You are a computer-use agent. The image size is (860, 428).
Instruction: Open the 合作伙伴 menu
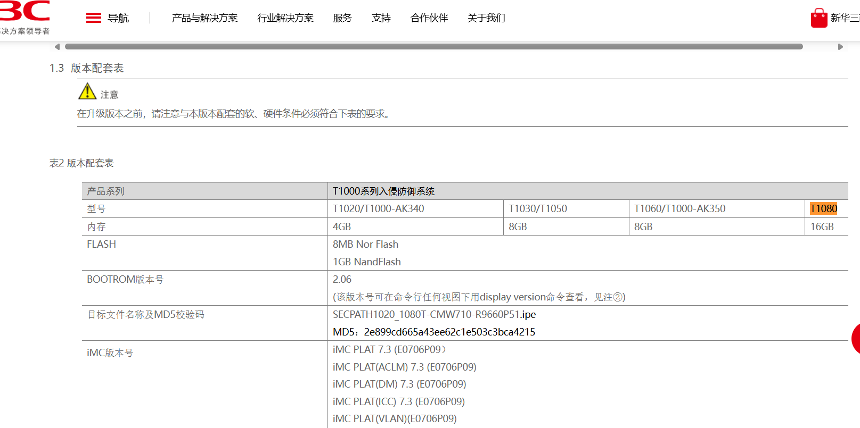click(x=429, y=18)
